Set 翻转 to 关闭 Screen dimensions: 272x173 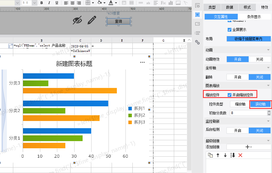click(x=260, y=77)
